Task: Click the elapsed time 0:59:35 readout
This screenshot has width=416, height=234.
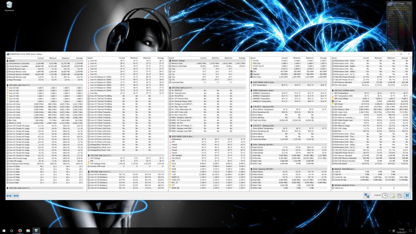Action: click(377, 196)
